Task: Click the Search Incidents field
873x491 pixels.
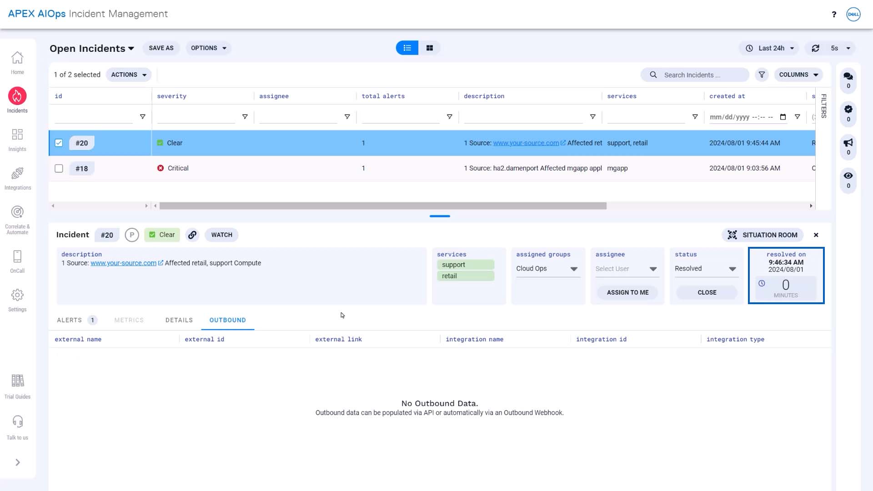Action: (695, 75)
